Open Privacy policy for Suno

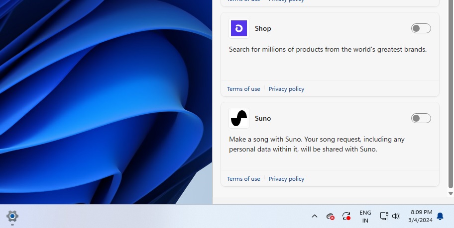click(x=286, y=179)
